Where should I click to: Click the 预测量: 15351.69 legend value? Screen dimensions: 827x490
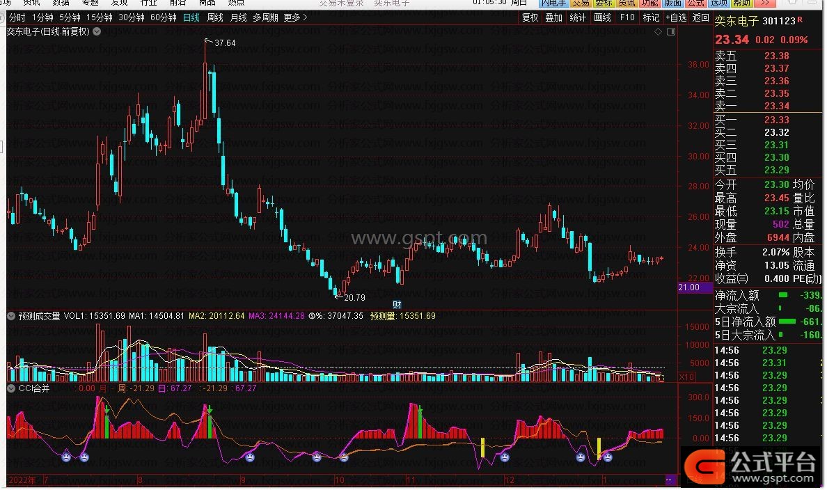(x=403, y=316)
